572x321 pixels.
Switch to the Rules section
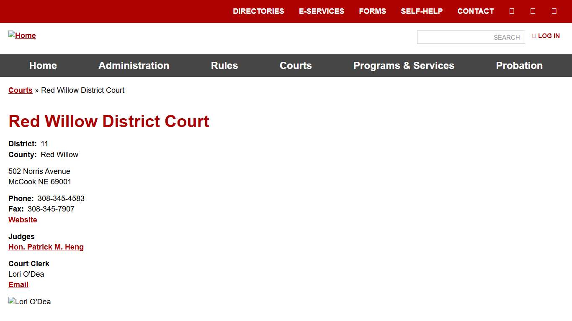pyautogui.click(x=224, y=66)
